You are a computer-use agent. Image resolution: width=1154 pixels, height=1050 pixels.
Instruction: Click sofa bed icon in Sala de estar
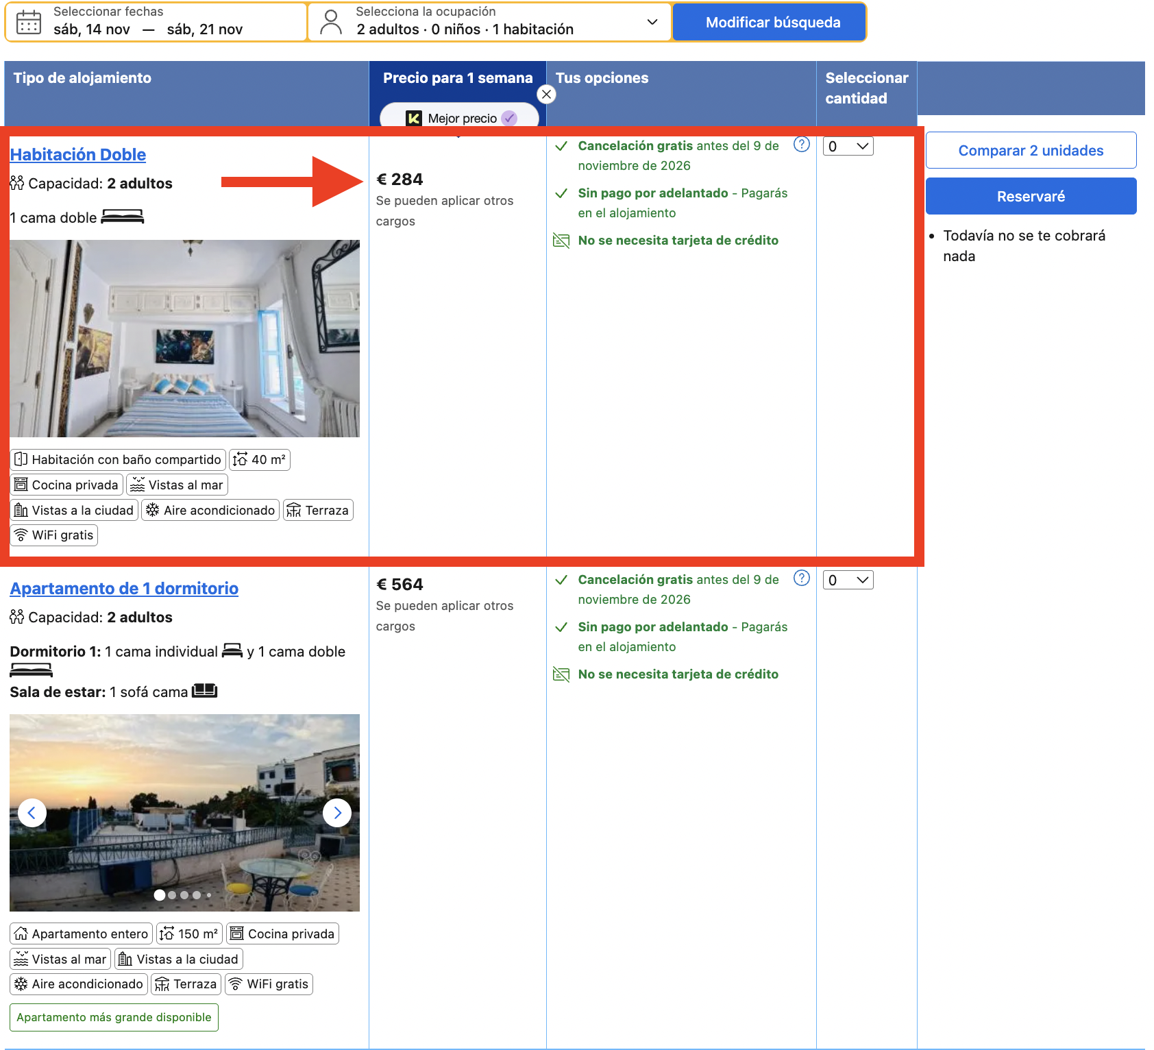(204, 691)
